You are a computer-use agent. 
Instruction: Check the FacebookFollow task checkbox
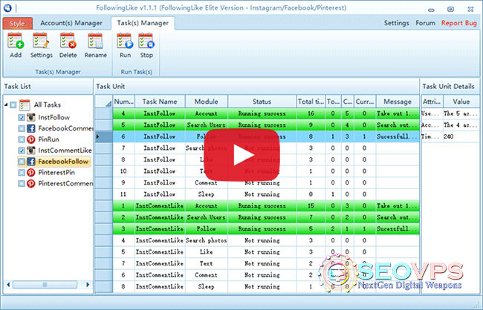22,162
